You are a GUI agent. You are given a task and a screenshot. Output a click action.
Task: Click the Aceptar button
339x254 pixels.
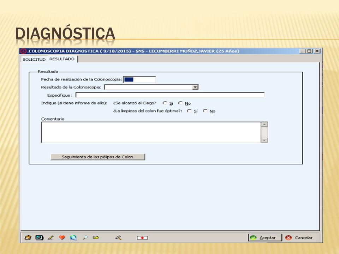point(265,238)
